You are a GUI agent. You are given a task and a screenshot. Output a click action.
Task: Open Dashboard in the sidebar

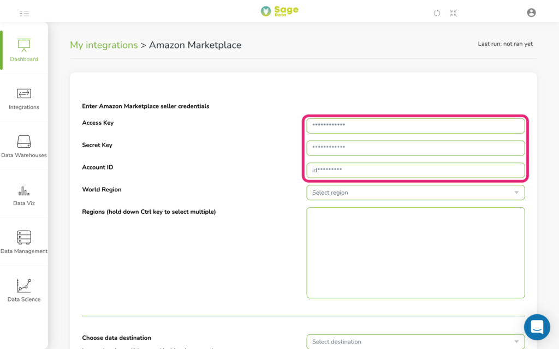[x=24, y=50]
